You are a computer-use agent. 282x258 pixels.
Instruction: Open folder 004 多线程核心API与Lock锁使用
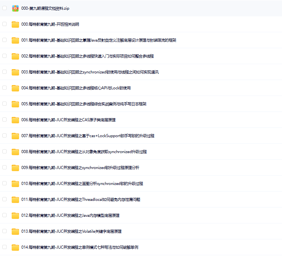pyautogui.click(x=76, y=88)
